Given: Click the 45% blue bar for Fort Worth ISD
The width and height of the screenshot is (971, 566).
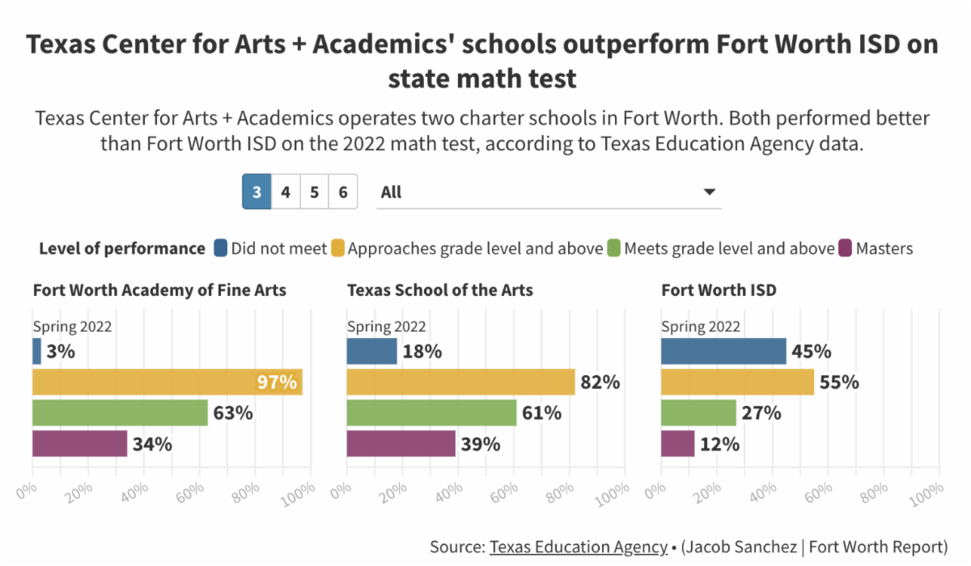Looking at the screenshot, I should pos(723,352).
